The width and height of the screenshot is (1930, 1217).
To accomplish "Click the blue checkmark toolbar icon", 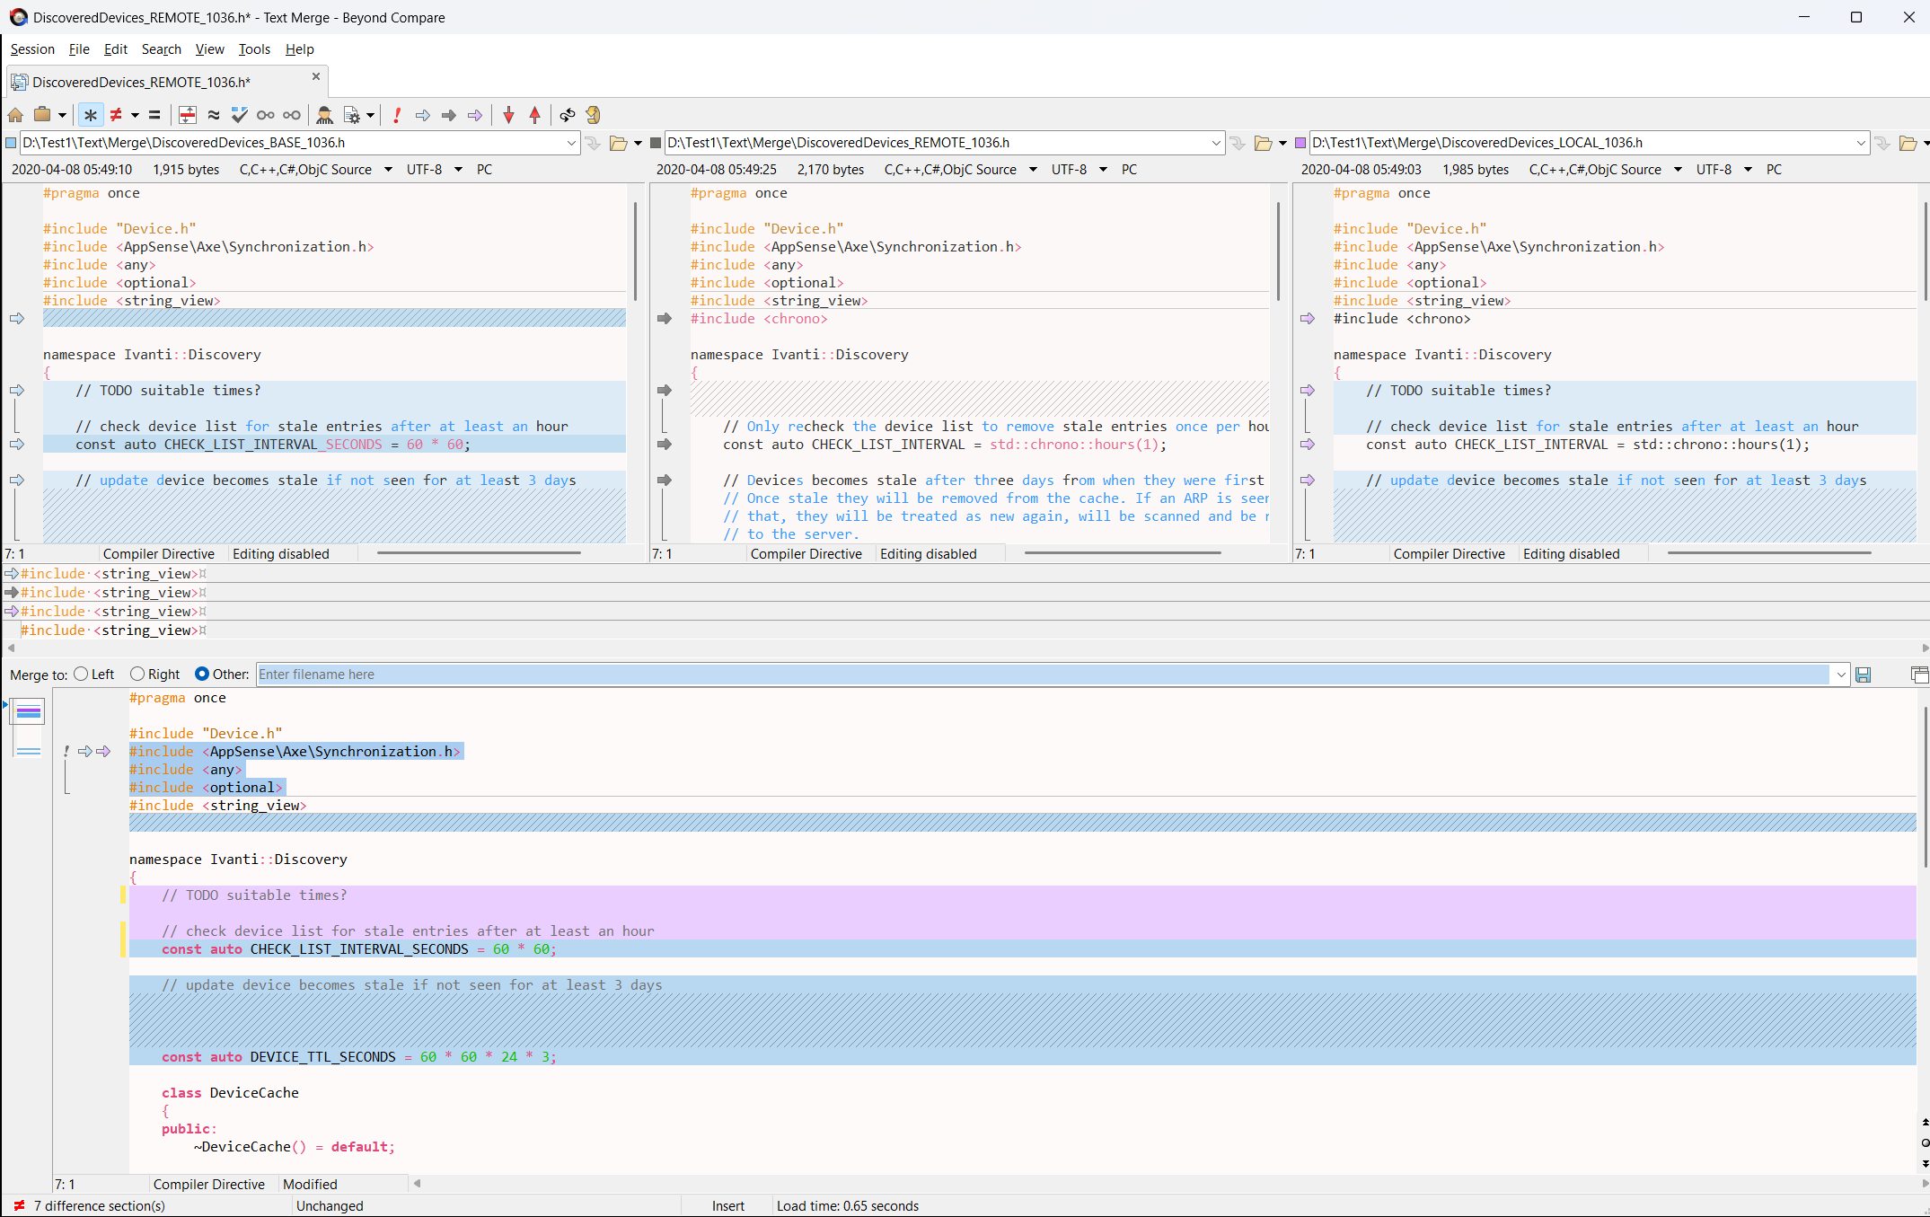I will coord(239,115).
